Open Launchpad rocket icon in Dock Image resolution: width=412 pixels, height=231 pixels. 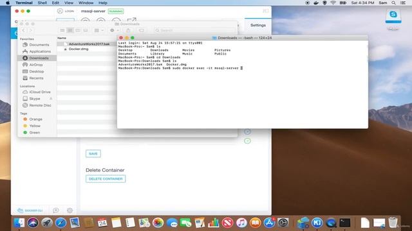pyautogui.click(x=47, y=223)
